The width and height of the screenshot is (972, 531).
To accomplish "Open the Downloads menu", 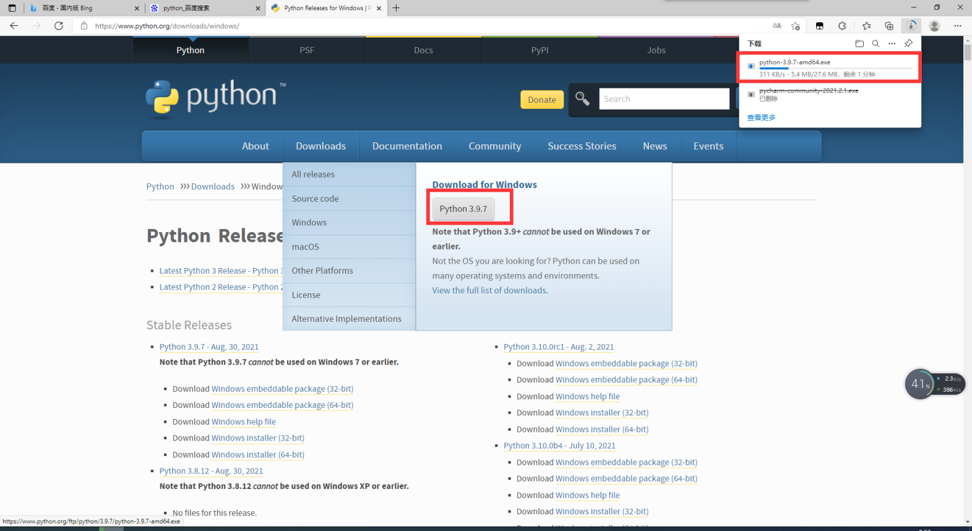I will coord(320,146).
